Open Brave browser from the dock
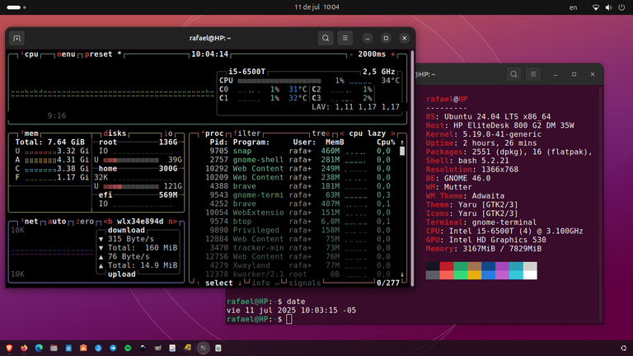Screen dimensions: 633x356 9,348
